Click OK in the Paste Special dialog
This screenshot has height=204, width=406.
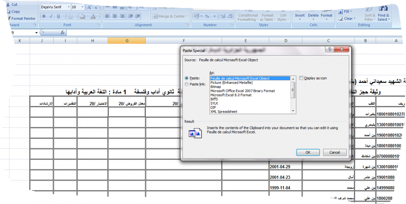(x=308, y=152)
